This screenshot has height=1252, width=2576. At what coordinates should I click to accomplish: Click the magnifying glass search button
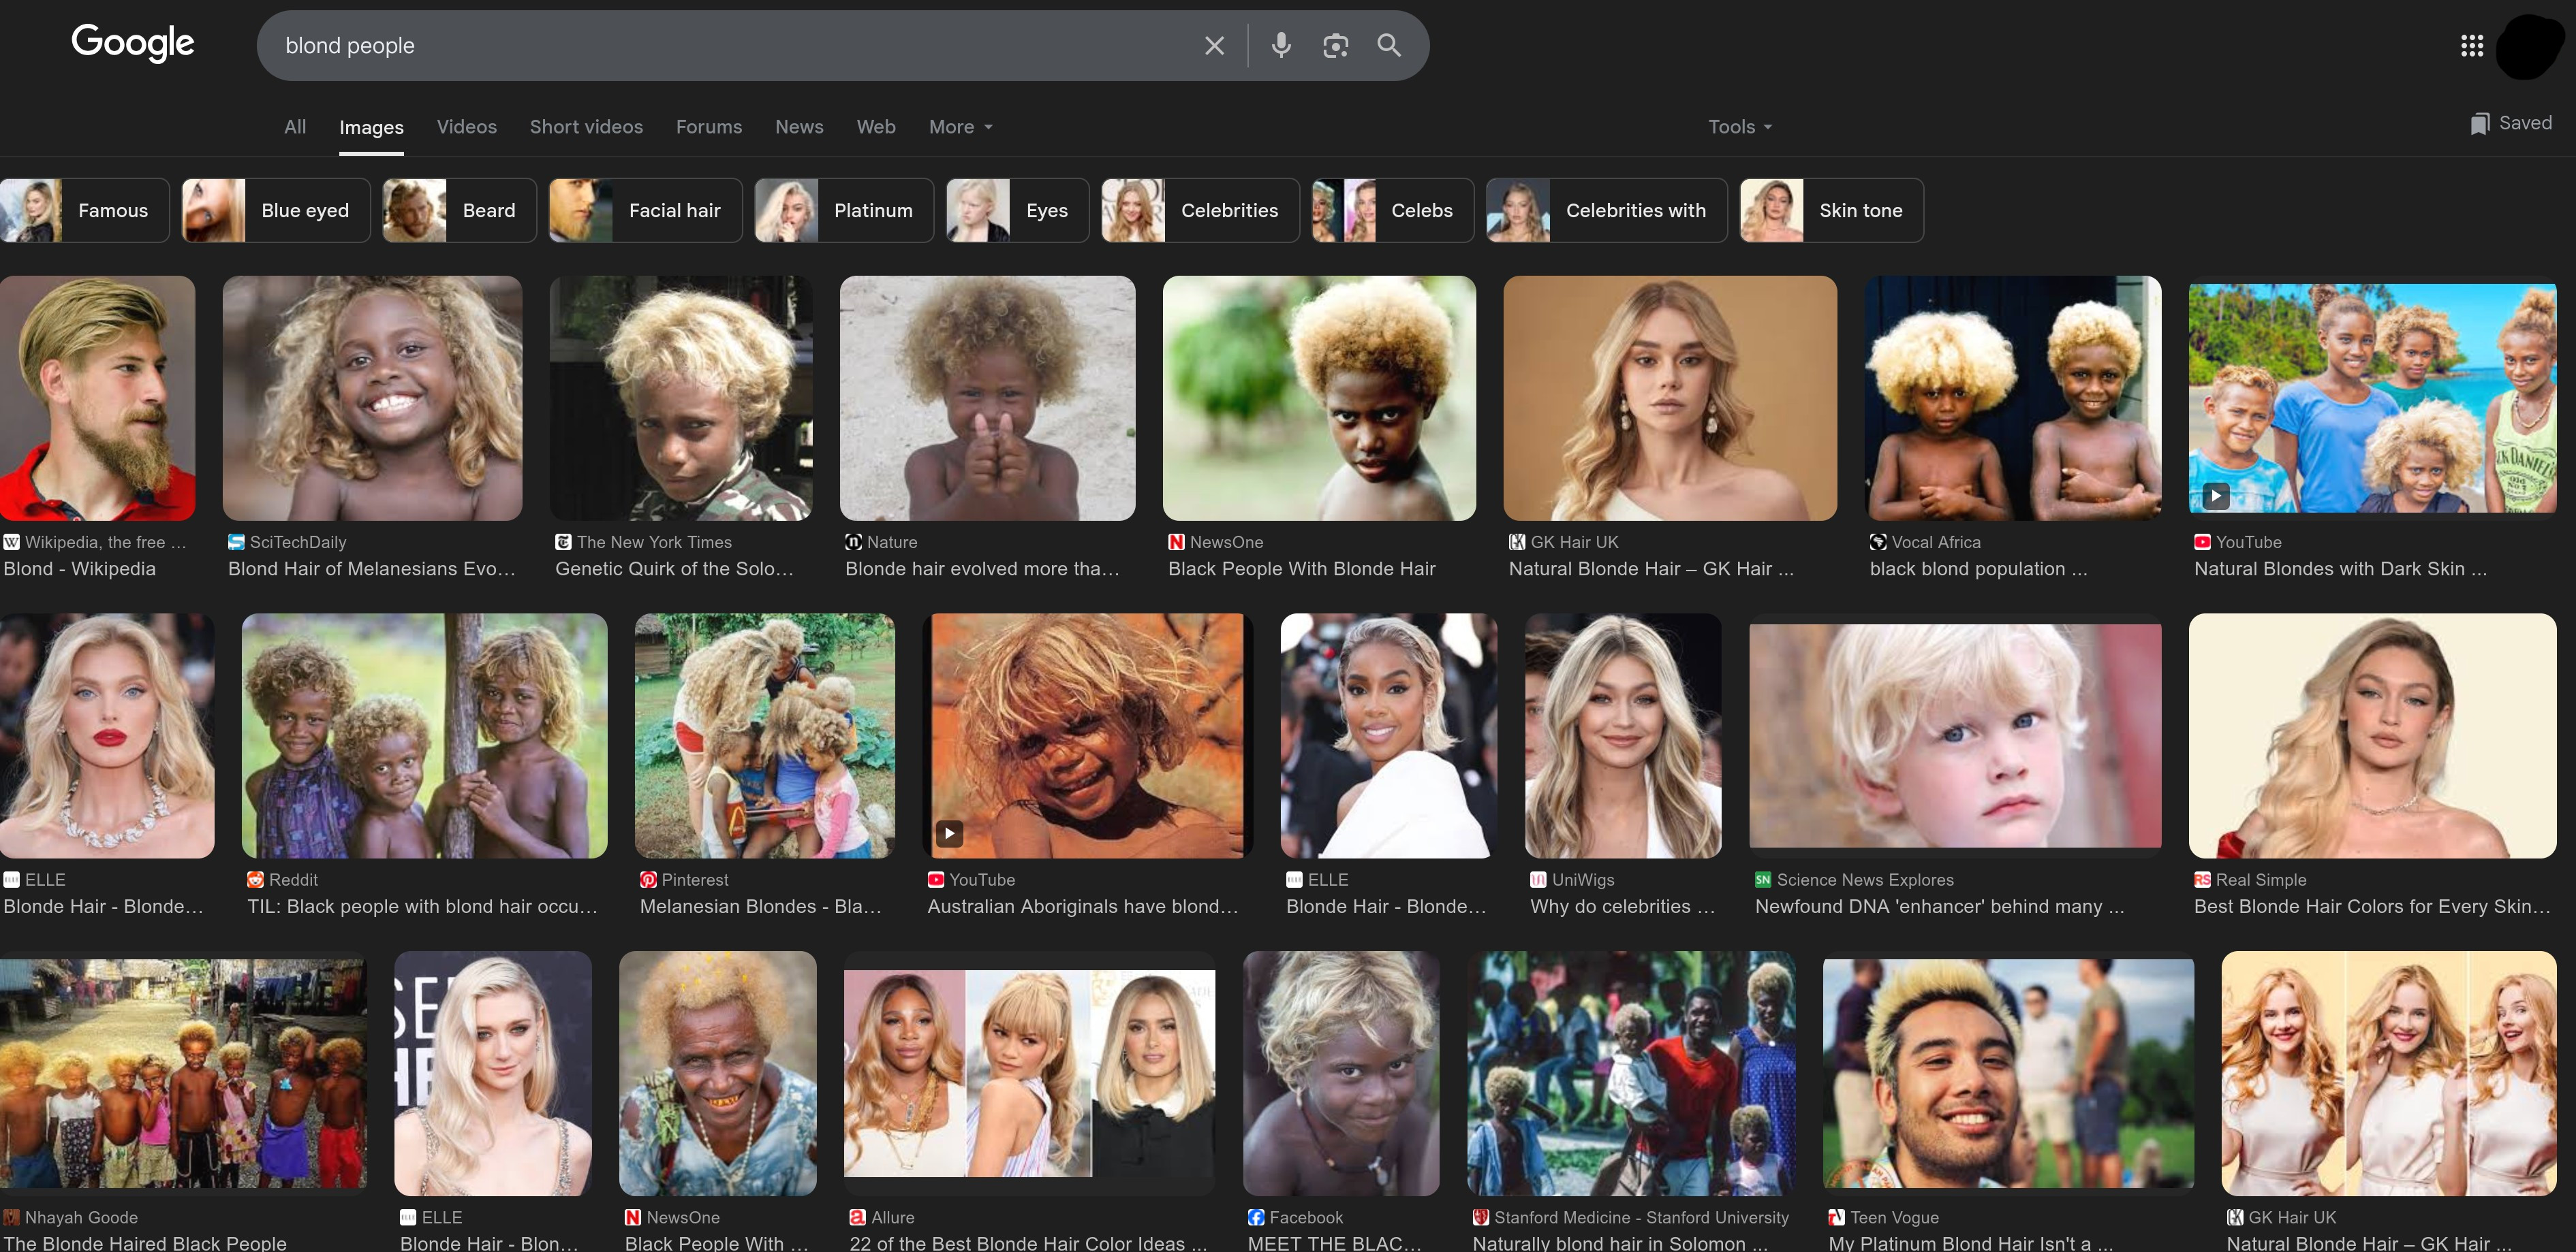pos(1389,45)
